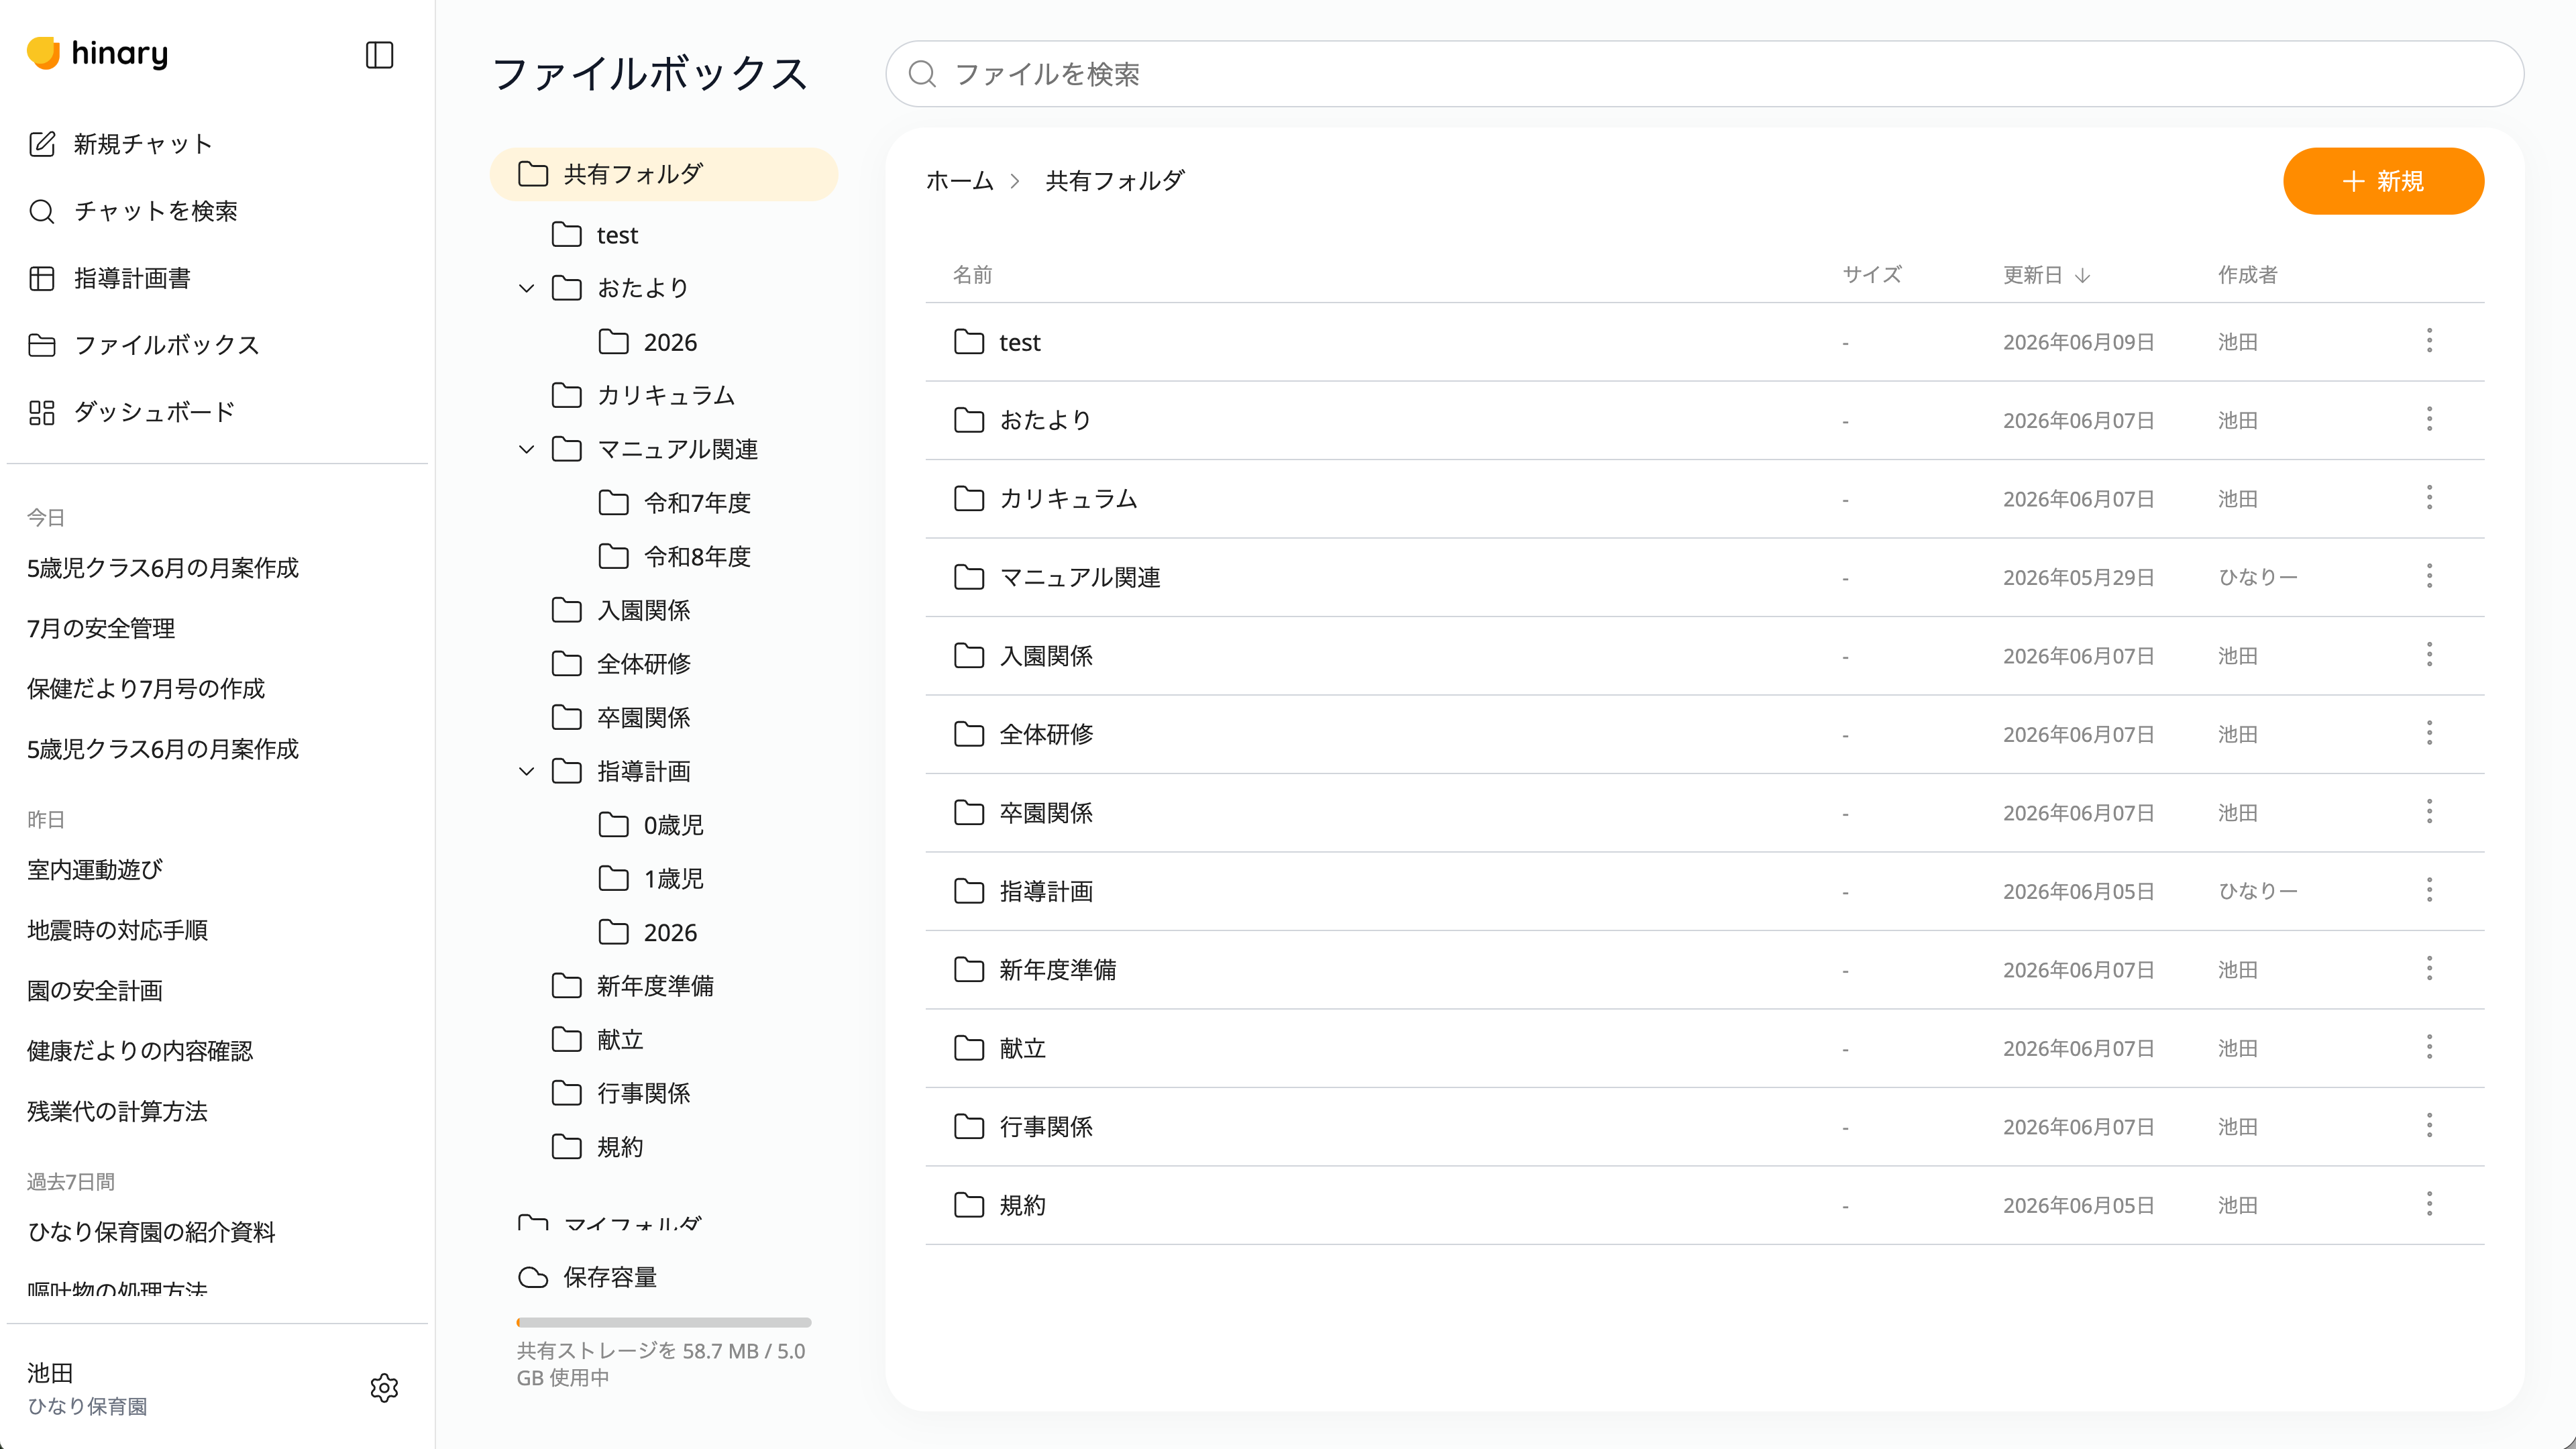This screenshot has height=1449, width=2576.
Task: Open 2026 folder under おたより in tree
Action: coord(647,342)
